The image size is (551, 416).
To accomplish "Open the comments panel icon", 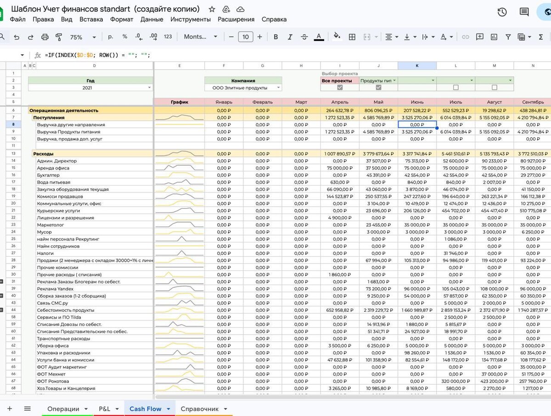I will pyautogui.click(x=524, y=12).
